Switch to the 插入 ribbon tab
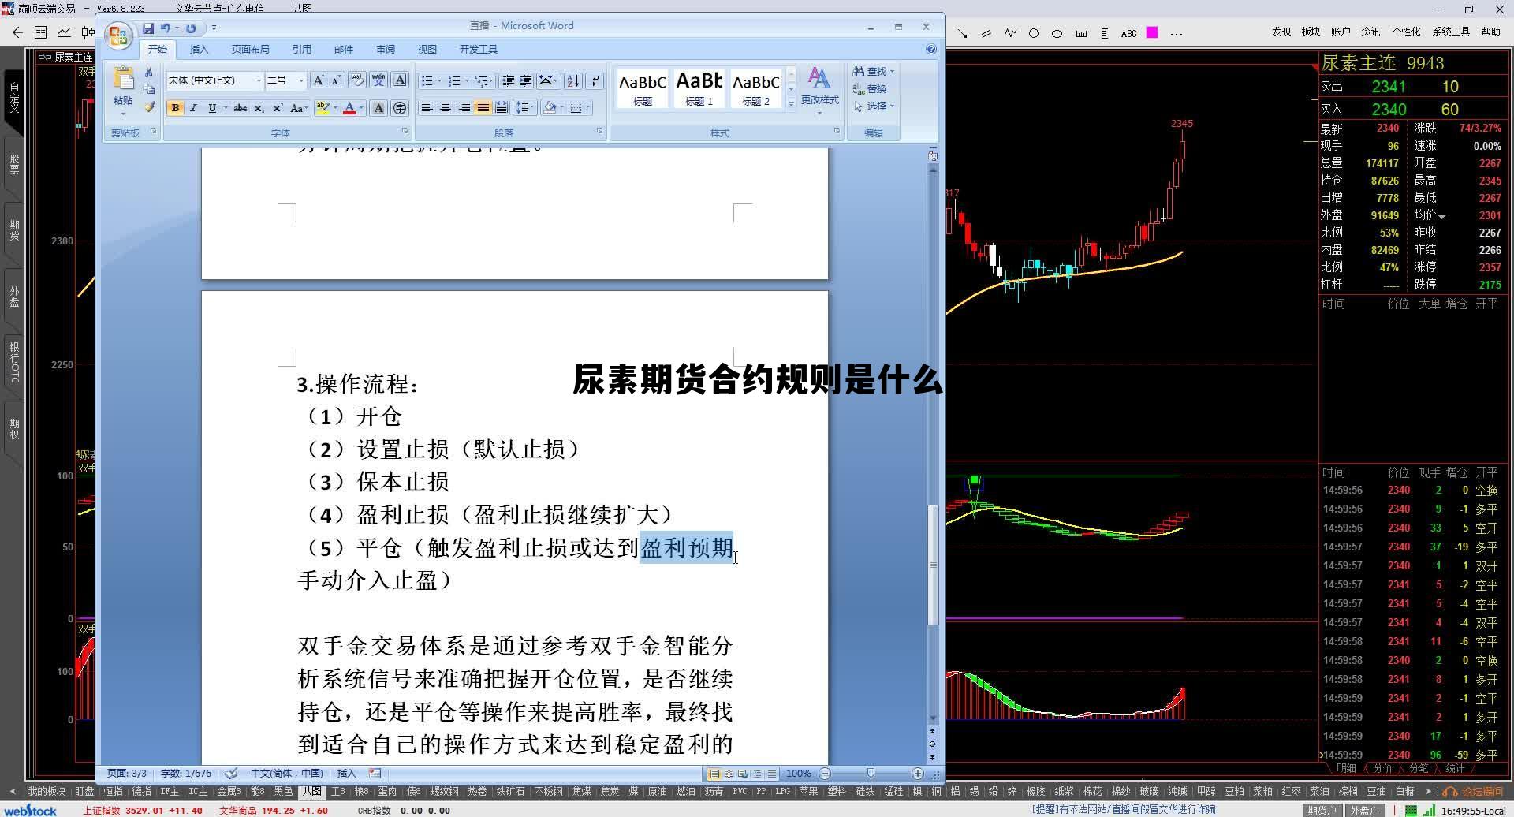Image resolution: width=1514 pixels, height=817 pixels. [199, 48]
